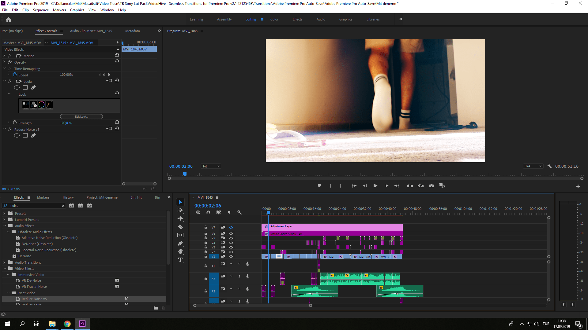Switch to the Color workspace tab

click(x=274, y=19)
